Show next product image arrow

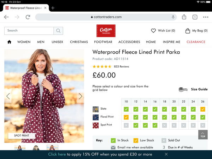point(81,96)
